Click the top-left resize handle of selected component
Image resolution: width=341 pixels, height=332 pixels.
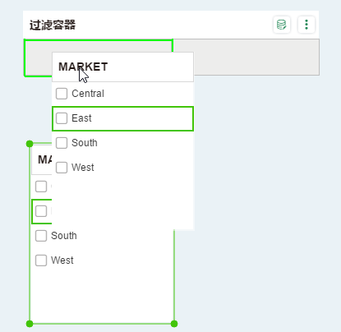[x=30, y=144]
